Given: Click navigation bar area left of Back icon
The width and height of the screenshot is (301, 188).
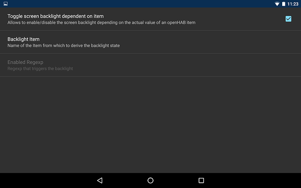Looking at the screenshot, I should click(x=44, y=180).
